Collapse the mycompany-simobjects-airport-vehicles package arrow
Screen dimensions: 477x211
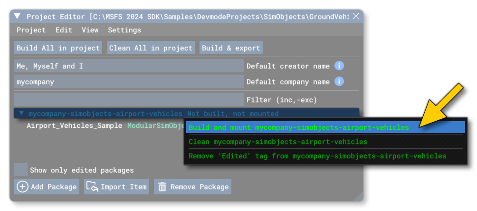pyautogui.click(x=21, y=113)
